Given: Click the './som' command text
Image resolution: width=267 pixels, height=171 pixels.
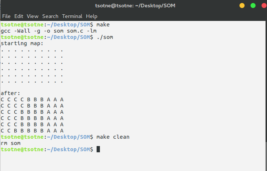Looking at the screenshot, I should tap(105, 37).
